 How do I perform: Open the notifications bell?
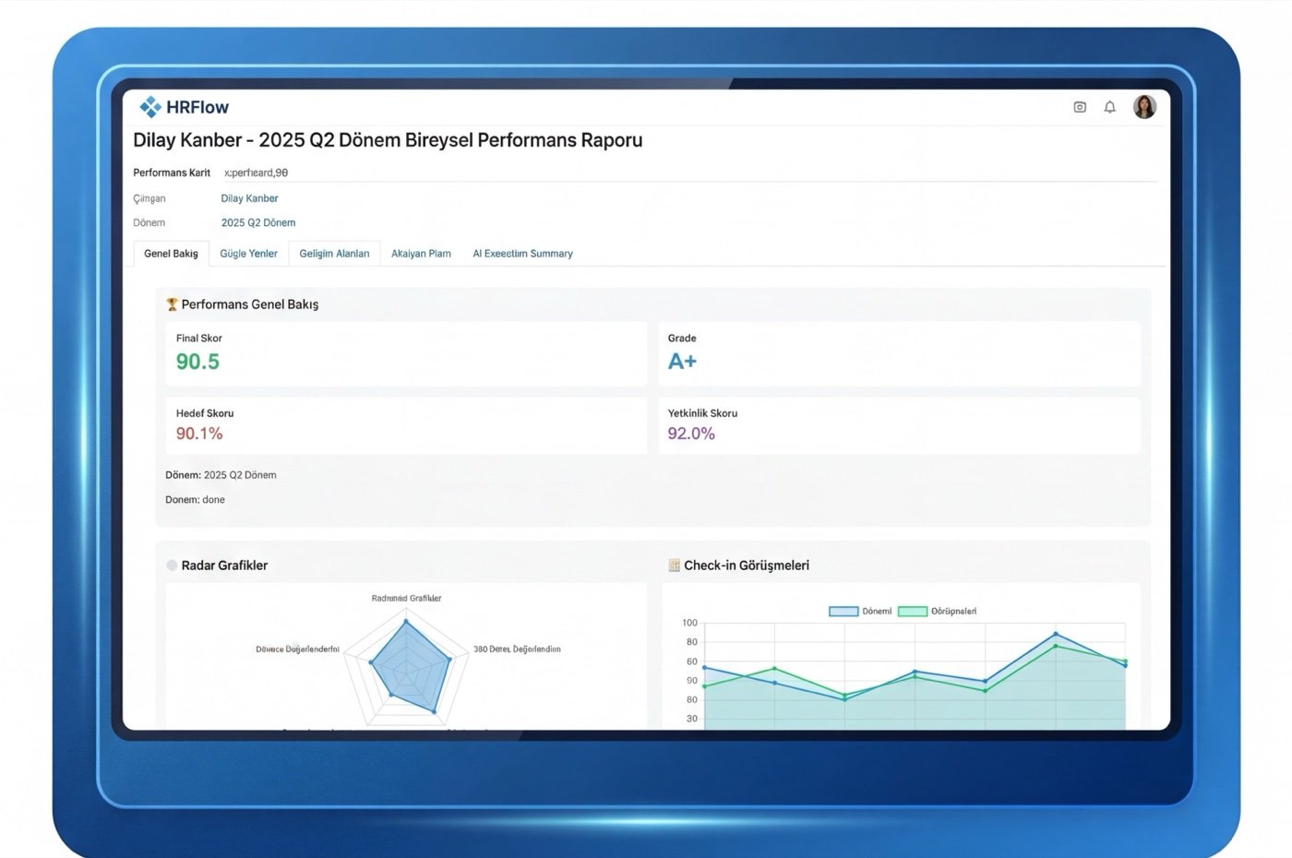tap(1110, 107)
